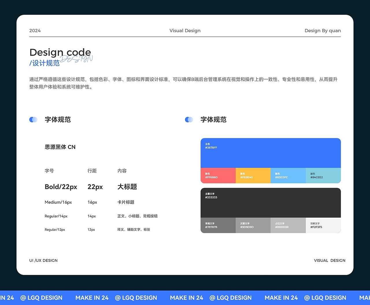This screenshot has width=370, height=305.
Task: Select the dark text color swatch #333333
Action: point(271,203)
